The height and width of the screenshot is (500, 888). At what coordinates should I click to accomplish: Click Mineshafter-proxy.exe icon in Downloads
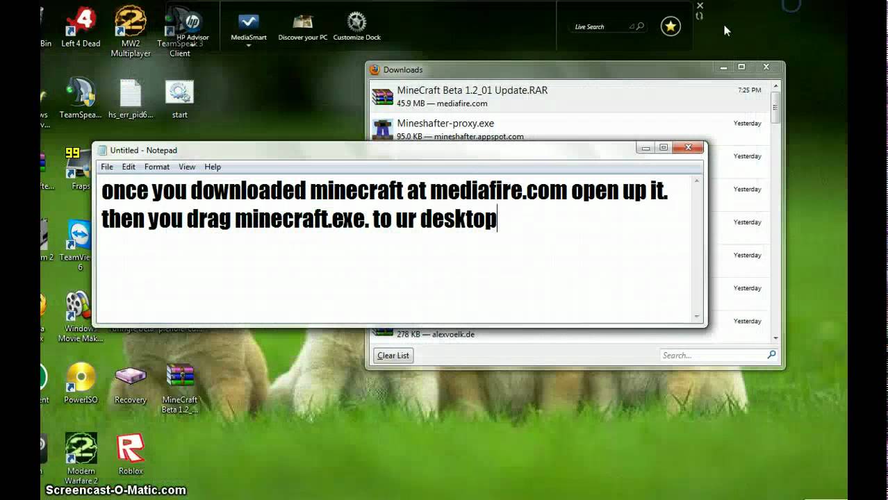pos(382,129)
